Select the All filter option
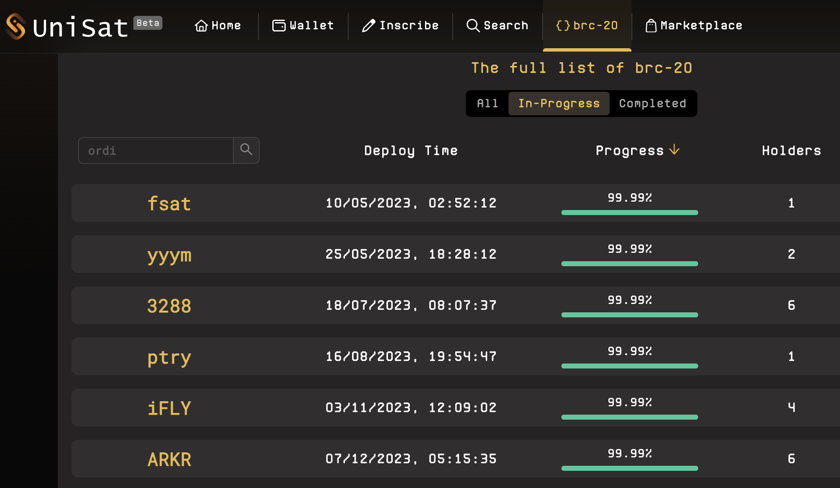Image resolution: width=840 pixels, height=488 pixels. point(487,104)
